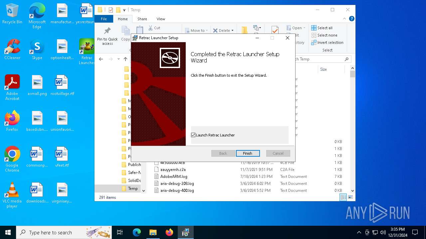Click the Back arrow in File Explorer
The width and height of the screenshot is (426, 239).
tap(101, 59)
